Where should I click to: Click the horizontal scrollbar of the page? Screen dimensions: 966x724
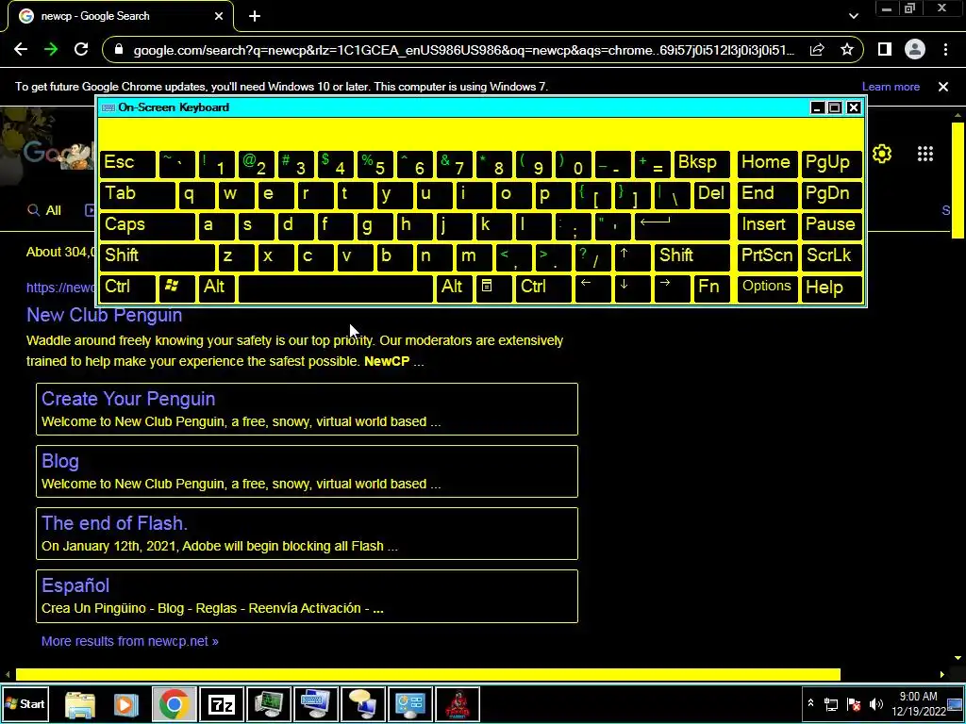[428, 675]
